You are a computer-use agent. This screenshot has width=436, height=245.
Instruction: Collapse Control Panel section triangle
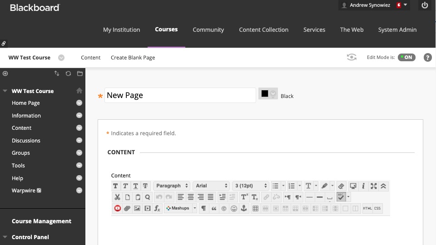5,237
